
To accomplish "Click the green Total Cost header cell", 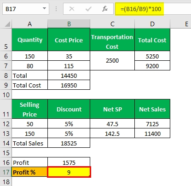I will (152, 40).
